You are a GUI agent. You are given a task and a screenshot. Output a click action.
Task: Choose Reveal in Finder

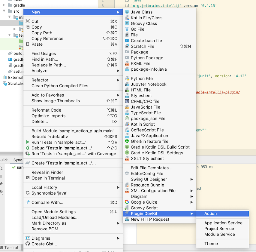click(73, 172)
